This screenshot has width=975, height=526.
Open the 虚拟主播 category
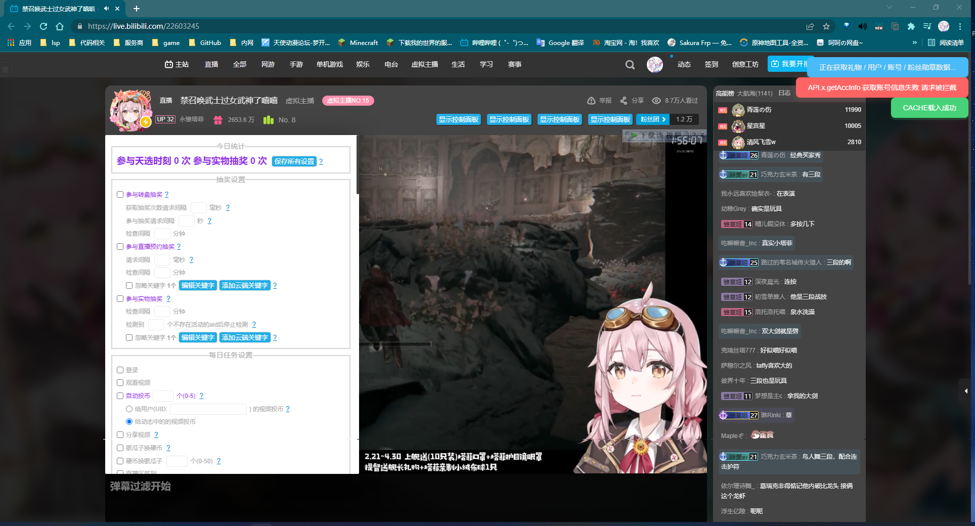click(x=425, y=65)
